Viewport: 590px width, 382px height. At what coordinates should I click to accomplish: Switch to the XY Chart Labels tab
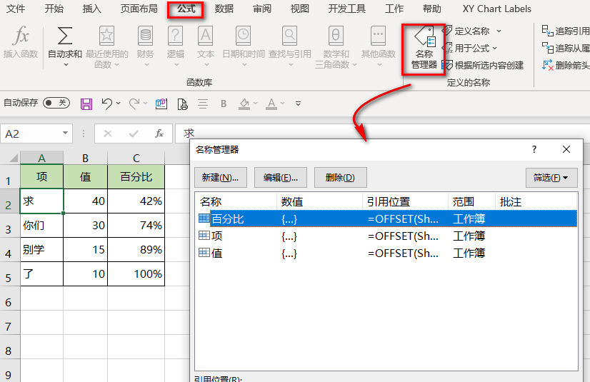click(x=496, y=9)
